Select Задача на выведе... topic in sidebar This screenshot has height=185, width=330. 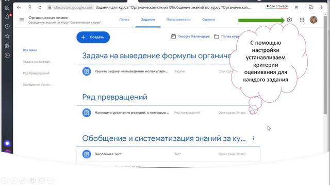37,62
